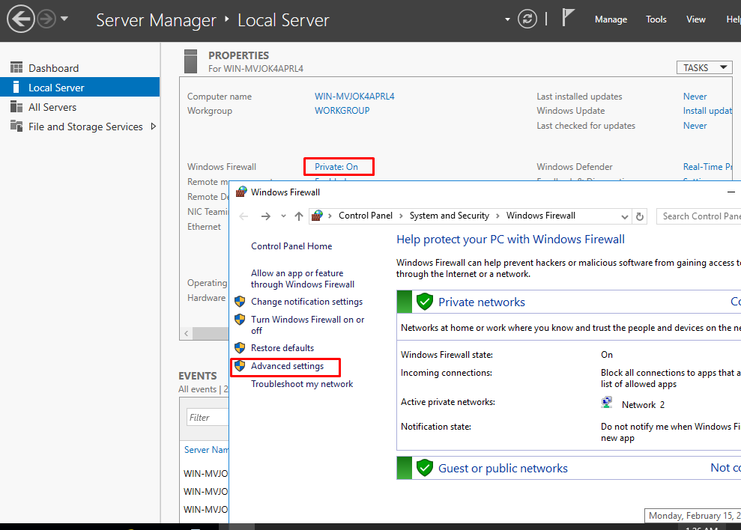Click green shield icon for Private networks

[x=424, y=302]
